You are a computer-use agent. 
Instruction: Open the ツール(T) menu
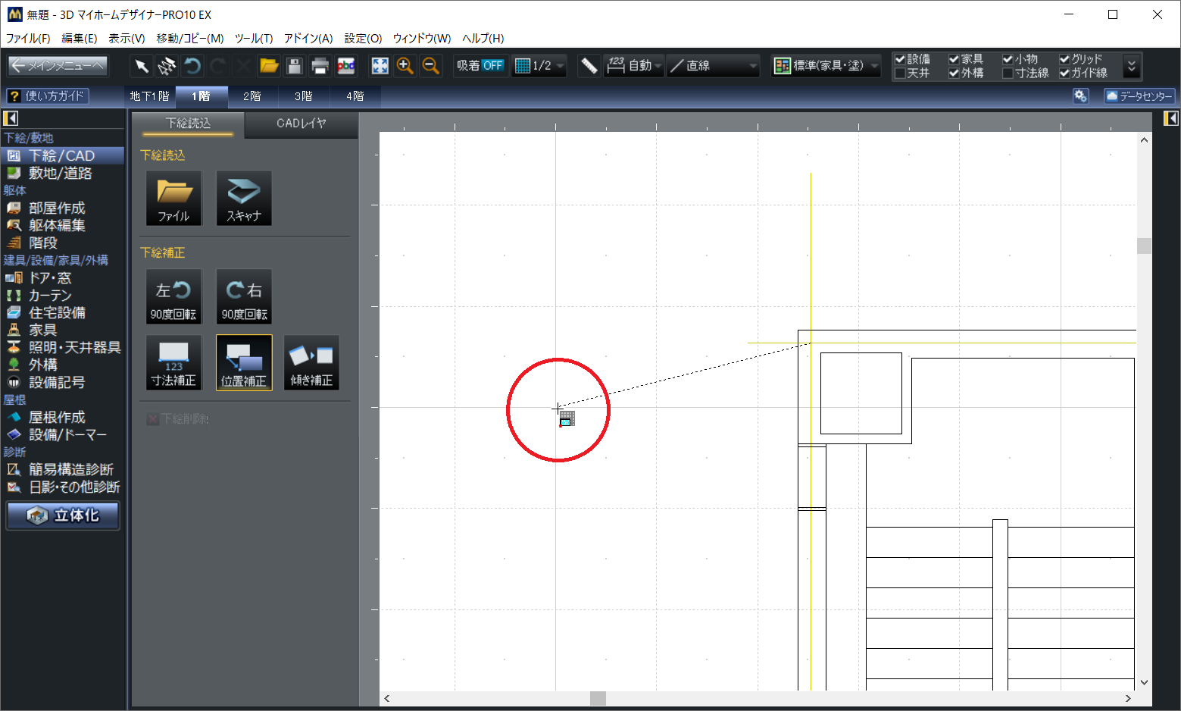(x=253, y=38)
